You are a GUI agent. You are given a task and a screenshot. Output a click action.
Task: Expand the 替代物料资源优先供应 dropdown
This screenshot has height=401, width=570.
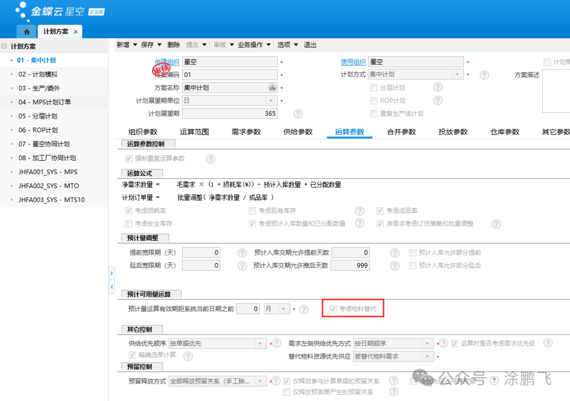[x=427, y=357]
